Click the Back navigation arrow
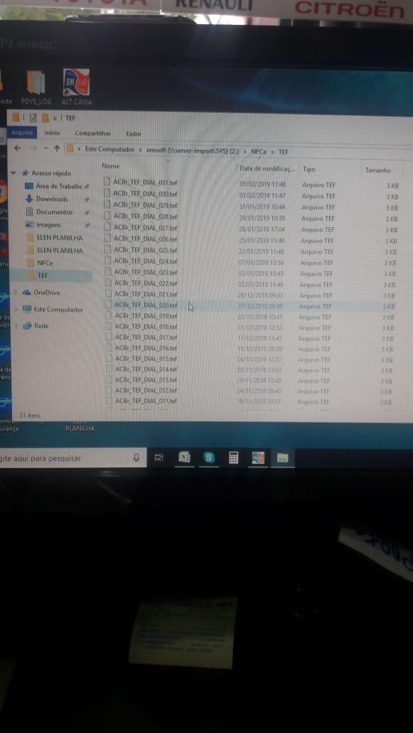The height and width of the screenshot is (733, 413). coord(17,148)
